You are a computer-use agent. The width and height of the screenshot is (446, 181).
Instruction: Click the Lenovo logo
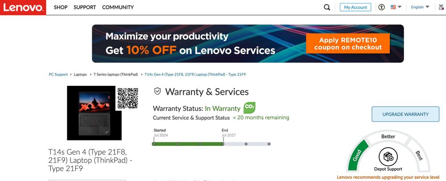(x=23, y=8)
